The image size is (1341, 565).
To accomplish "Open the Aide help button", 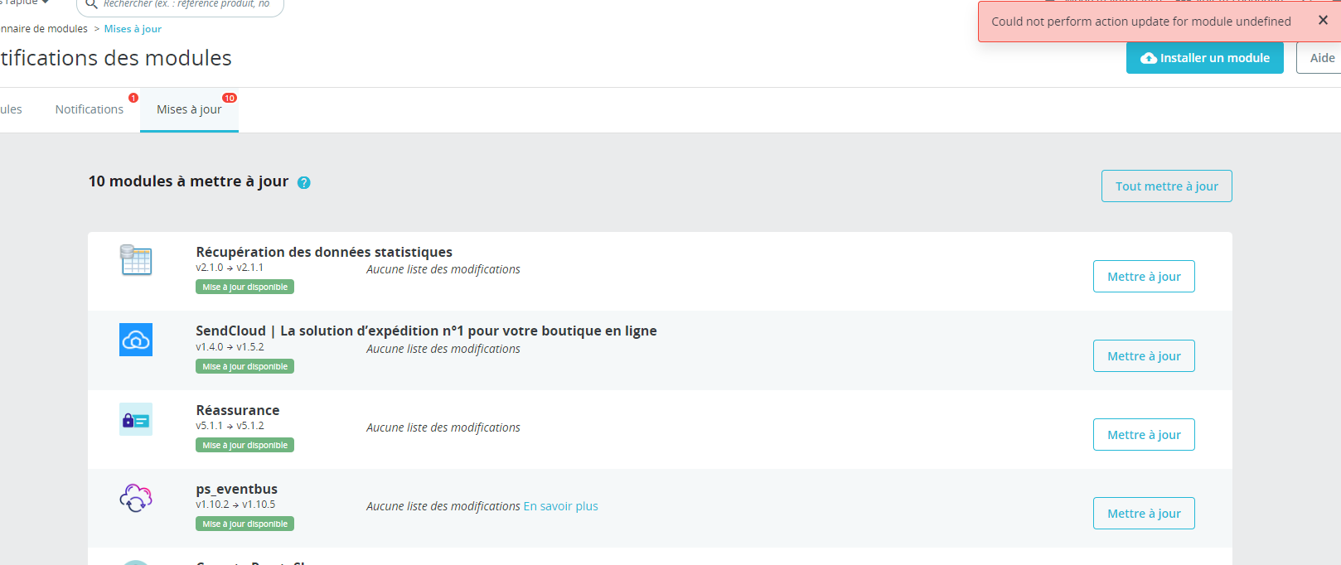I will tap(1321, 58).
